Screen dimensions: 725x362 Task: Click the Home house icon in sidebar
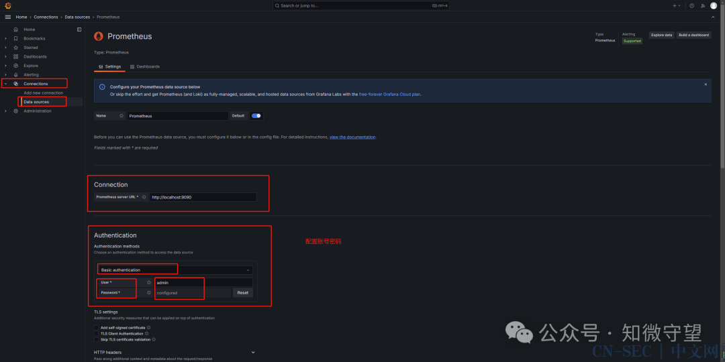pyautogui.click(x=15, y=29)
